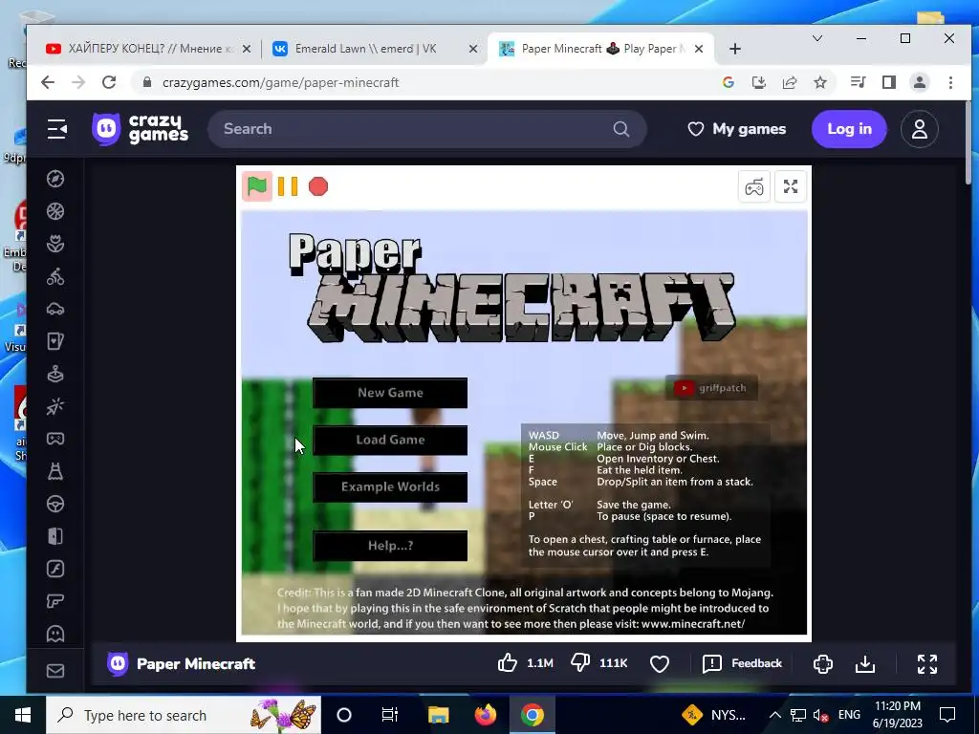Enter fullscreen from the bottom game bar
The image size is (979, 734).
(x=927, y=663)
